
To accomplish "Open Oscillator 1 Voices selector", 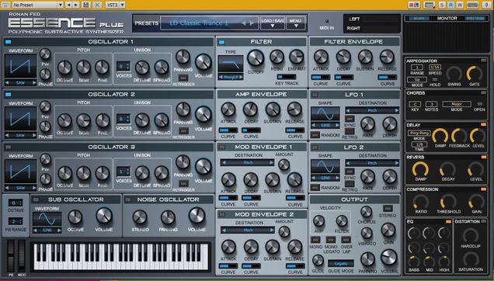I will [x=124, y=67].
